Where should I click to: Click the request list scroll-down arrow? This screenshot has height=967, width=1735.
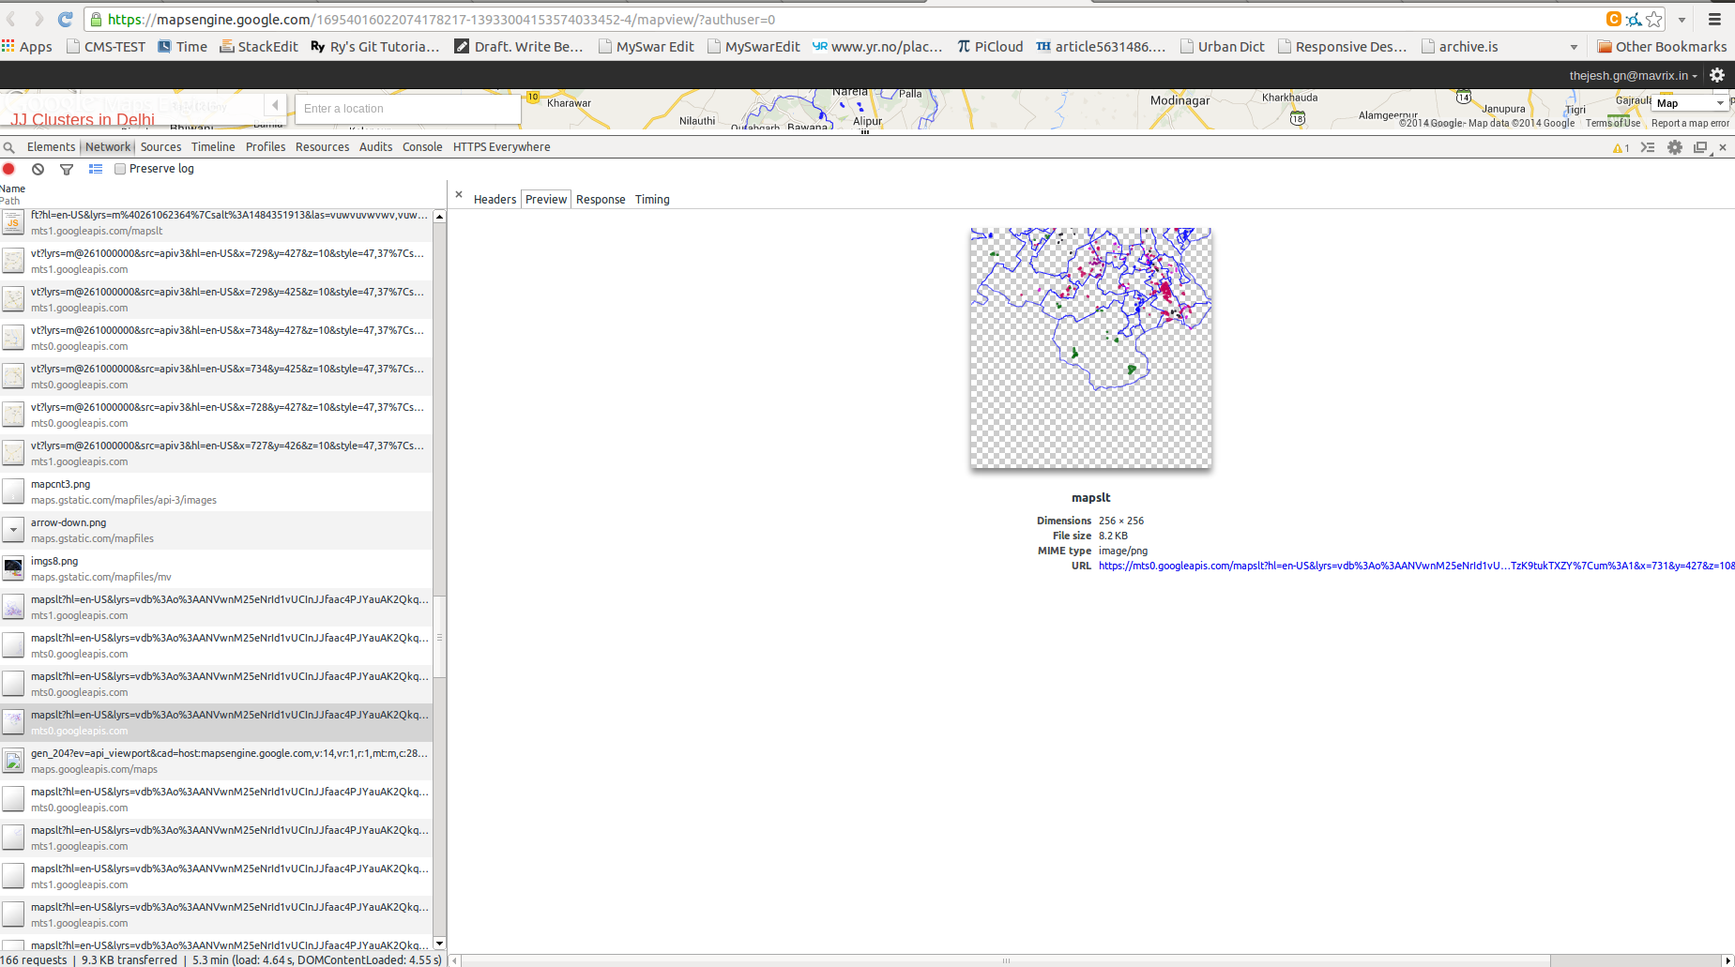(x=439, y=944)
